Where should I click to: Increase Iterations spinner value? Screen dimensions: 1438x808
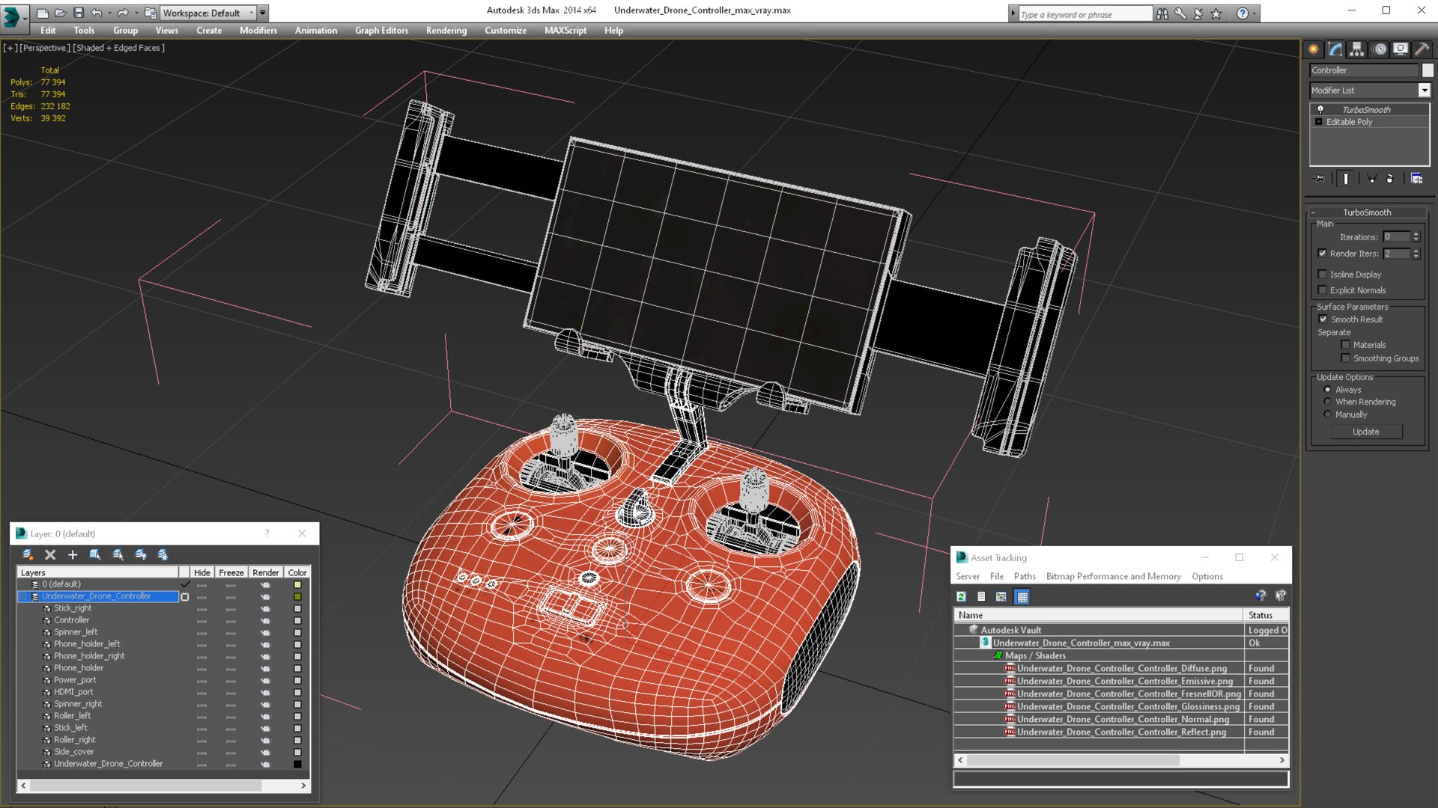pos(1416,234)
